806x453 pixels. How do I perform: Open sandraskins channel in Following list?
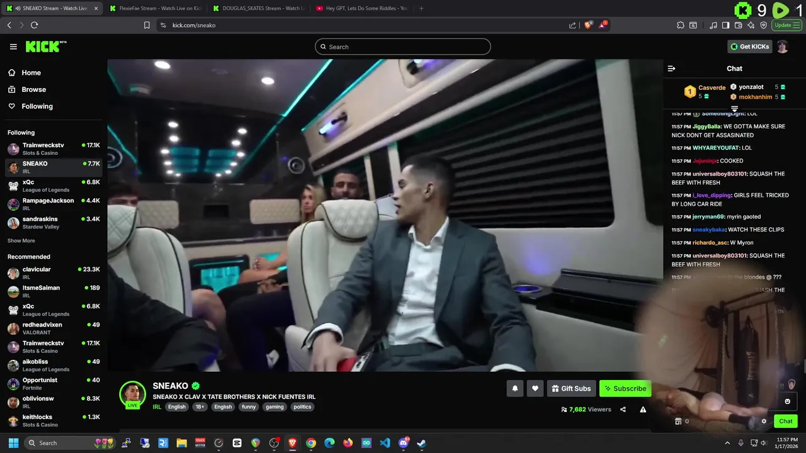click(x=53, y=223)
